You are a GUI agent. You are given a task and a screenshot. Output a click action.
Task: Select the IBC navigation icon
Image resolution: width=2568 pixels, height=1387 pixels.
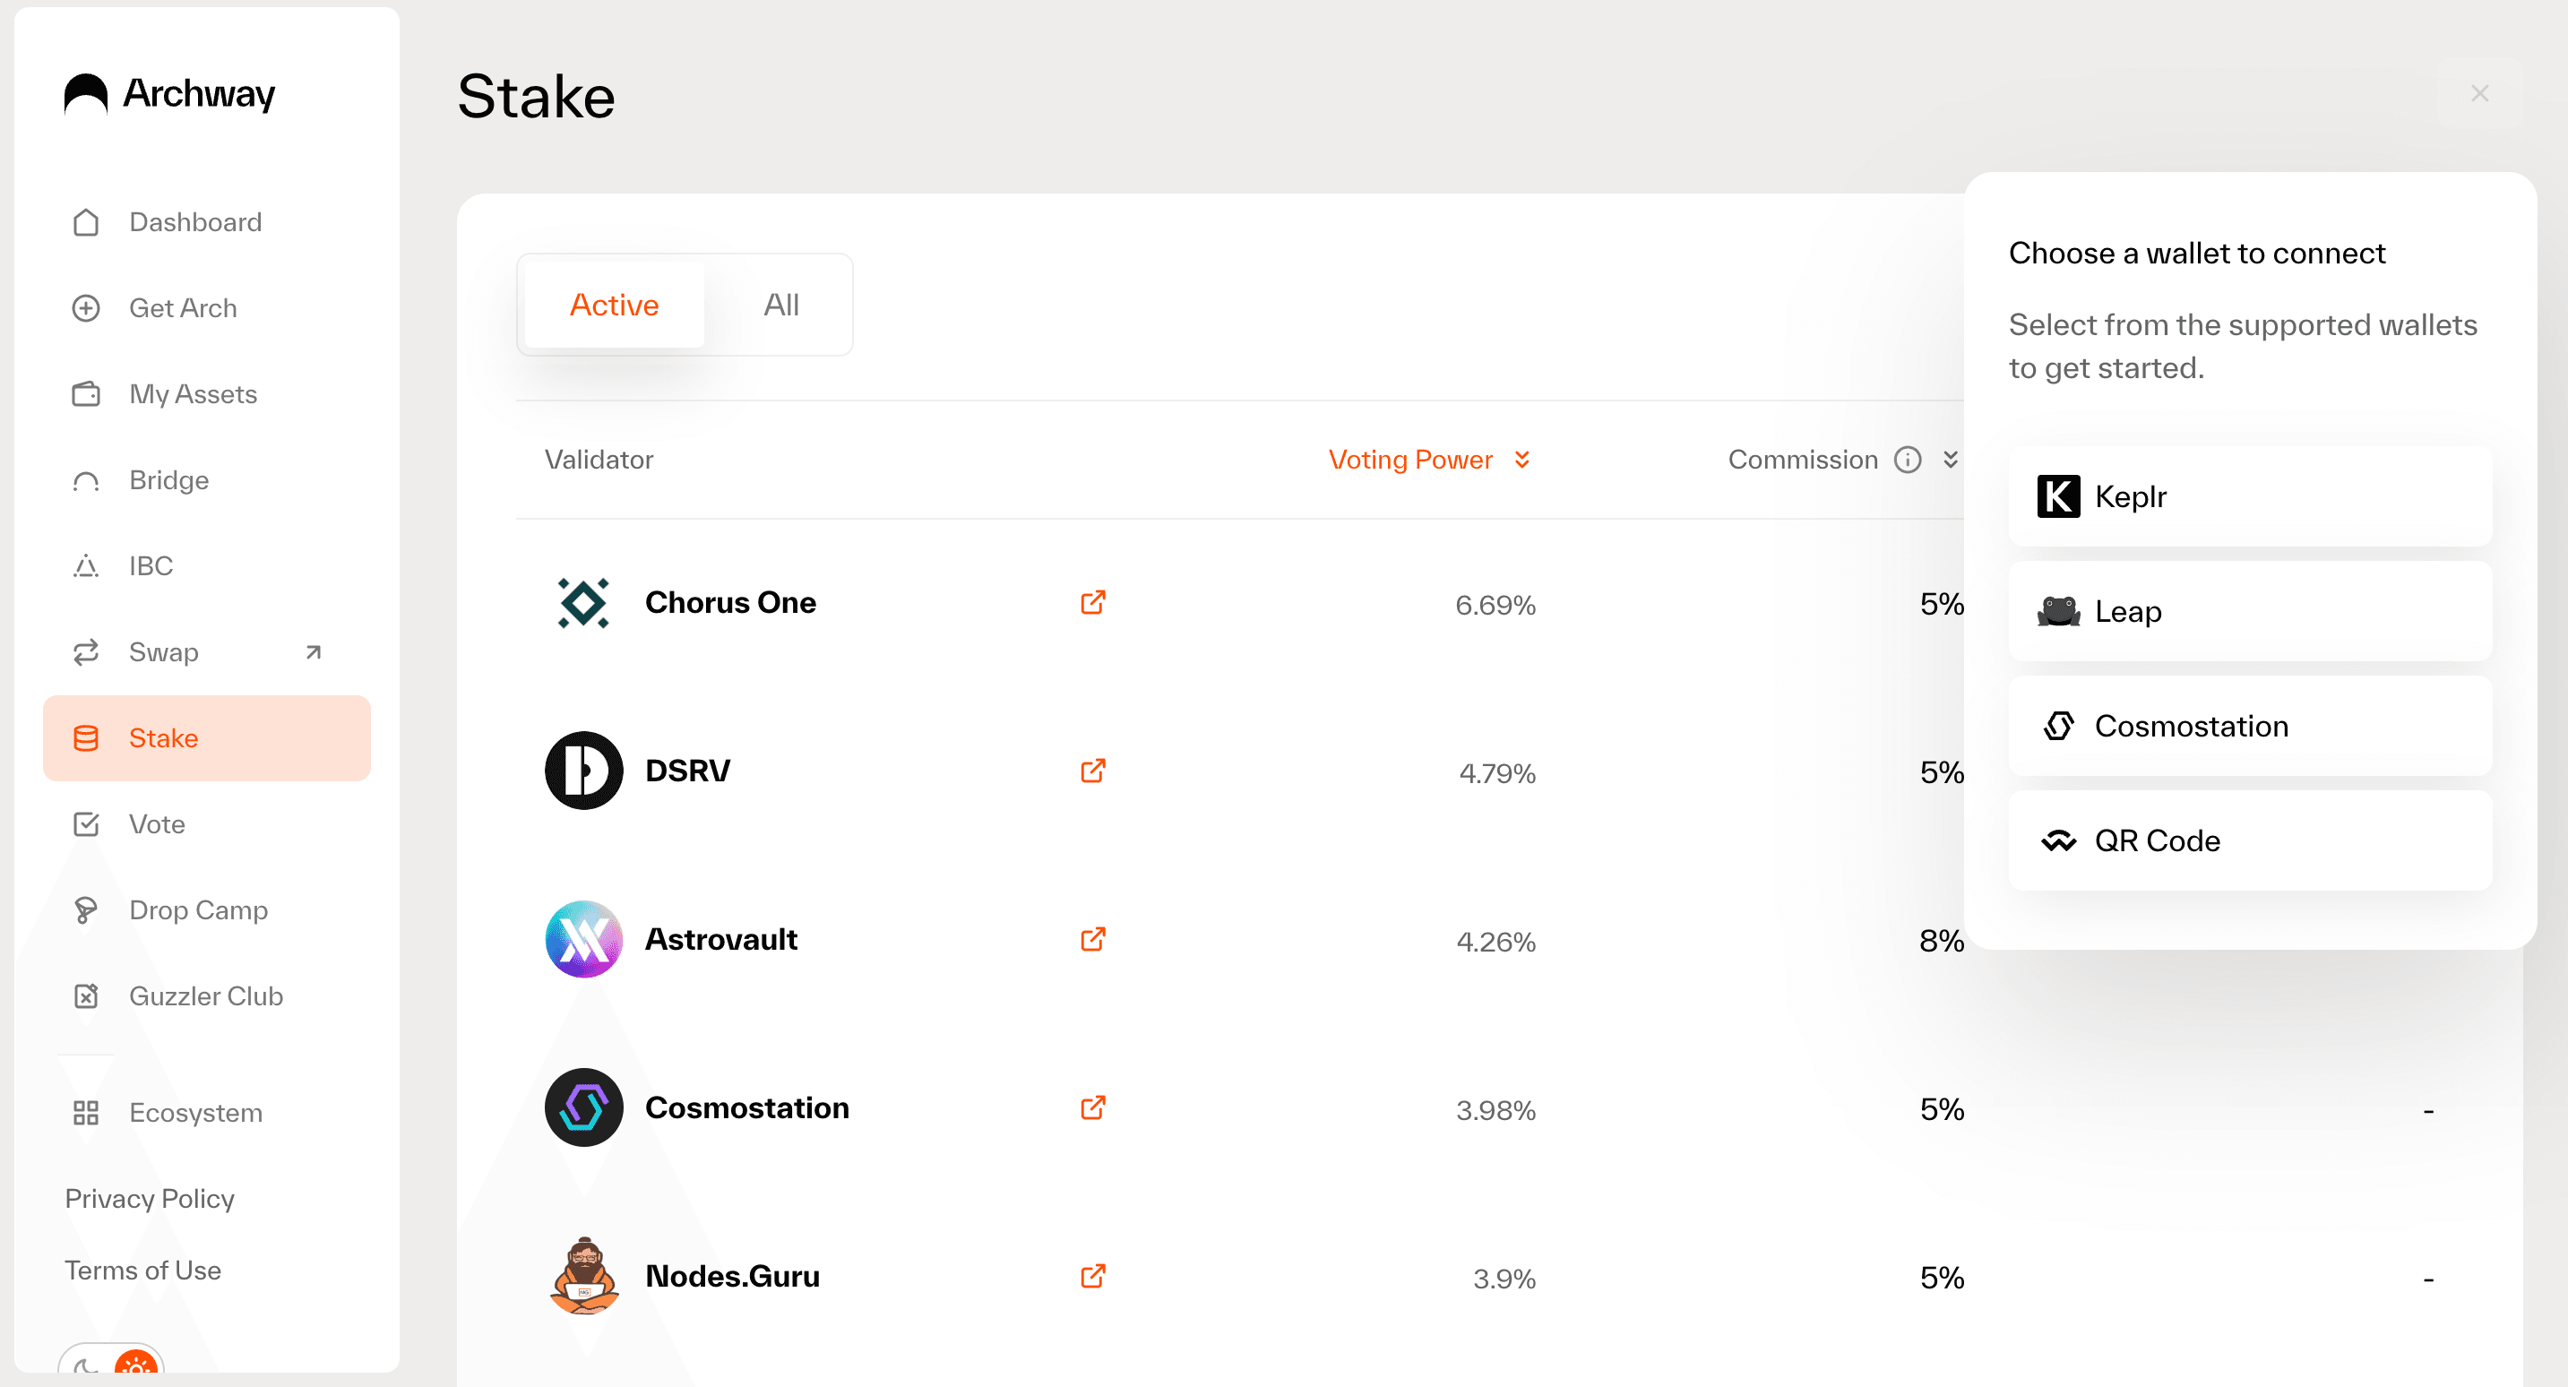pos(85,565)
